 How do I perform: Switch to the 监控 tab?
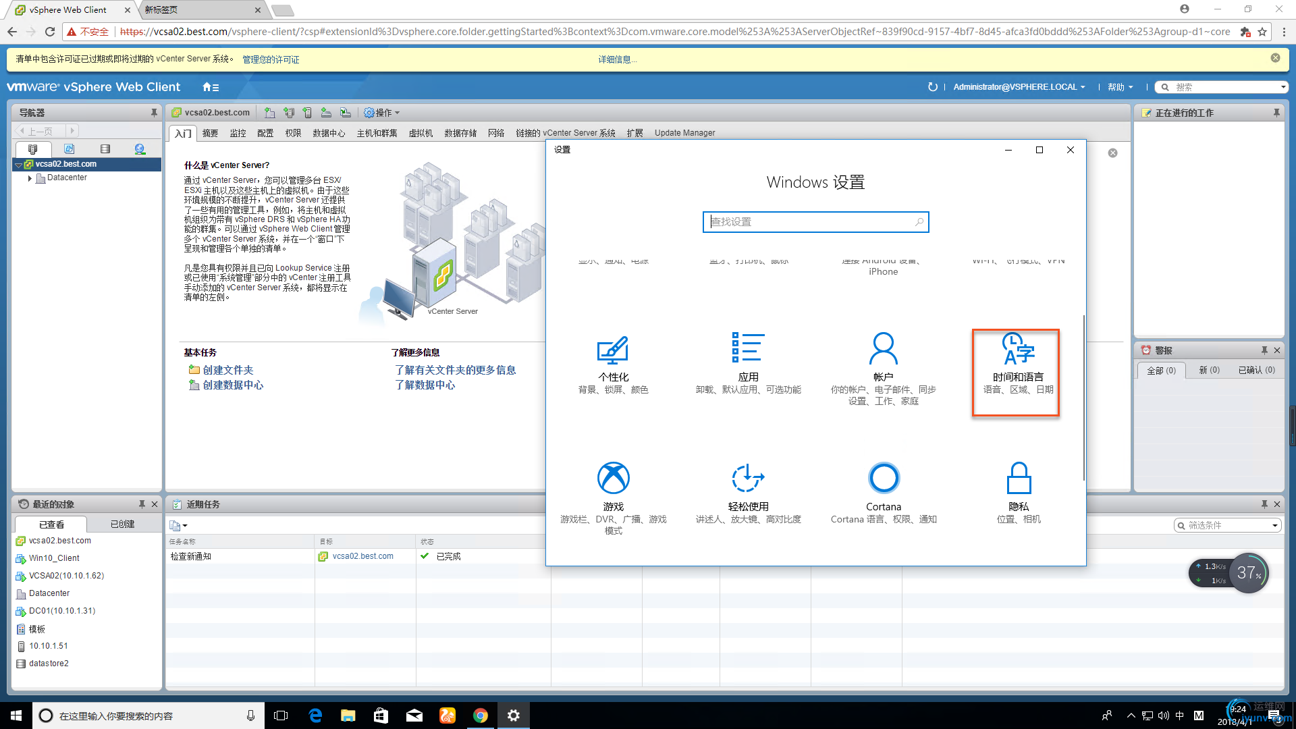coord(238,133)
